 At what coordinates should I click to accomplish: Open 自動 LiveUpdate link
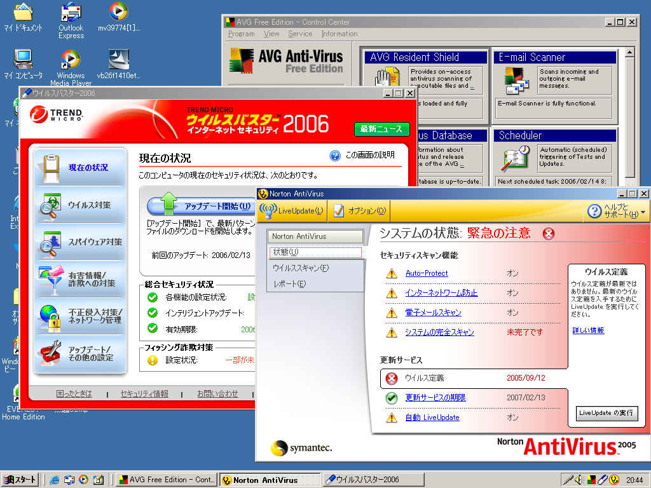coord(432,417)
